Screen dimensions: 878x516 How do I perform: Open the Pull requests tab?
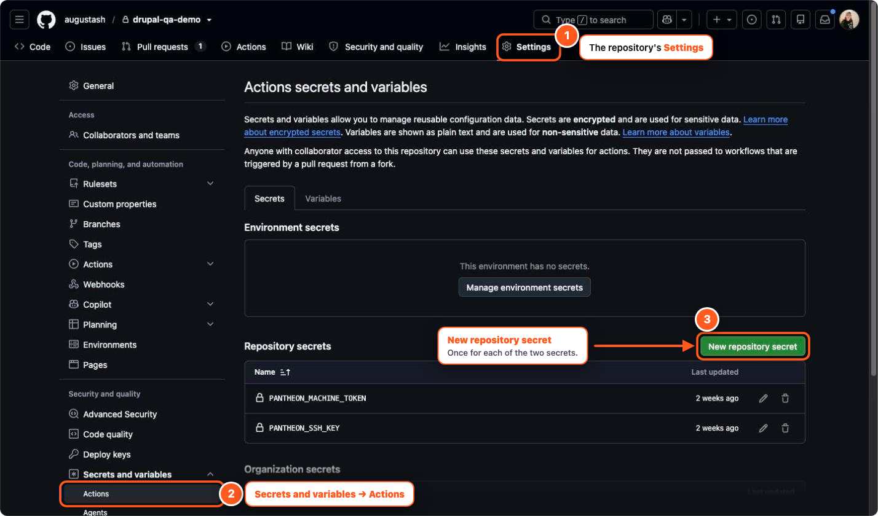(164, 47)
